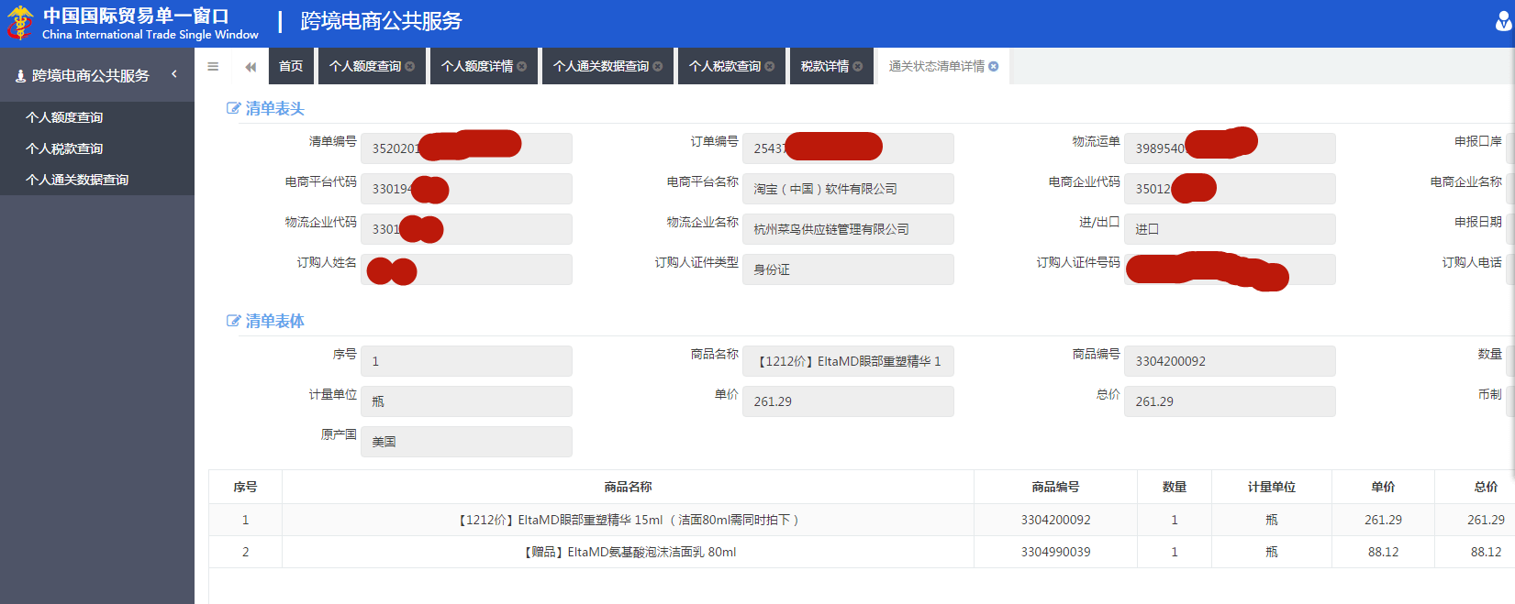Click the 物流企业名称 field
The height and width of the screenshot is (604, 1515).
point(848,229)
